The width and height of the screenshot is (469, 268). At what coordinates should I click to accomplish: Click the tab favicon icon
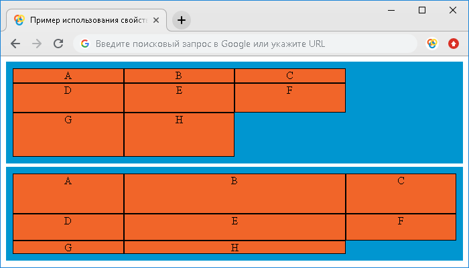click(19, 20)
